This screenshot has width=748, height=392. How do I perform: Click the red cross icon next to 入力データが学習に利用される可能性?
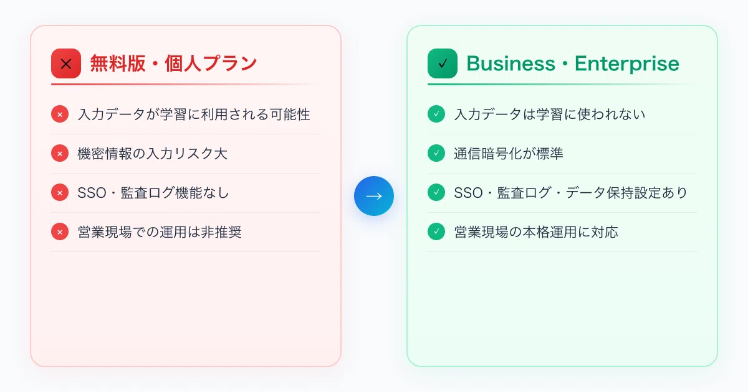[60, 114]
